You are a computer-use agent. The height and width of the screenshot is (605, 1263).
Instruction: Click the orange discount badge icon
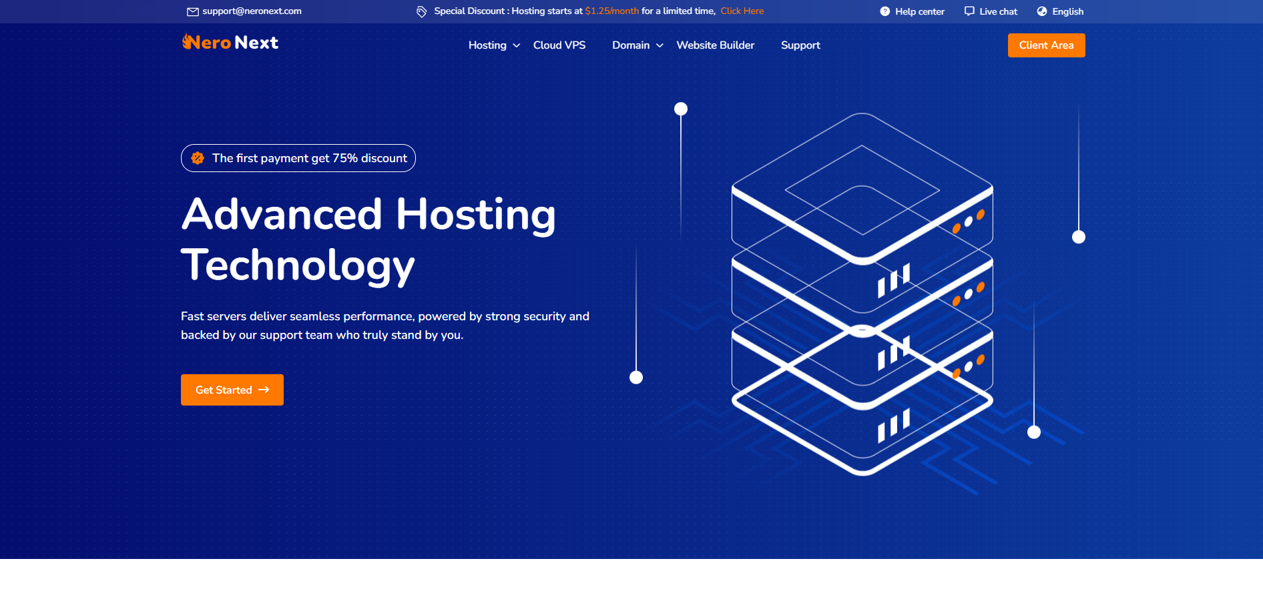point(198,158)
